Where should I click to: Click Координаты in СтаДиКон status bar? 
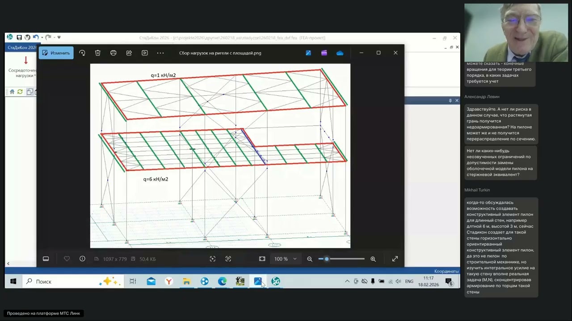pos(446,271)
